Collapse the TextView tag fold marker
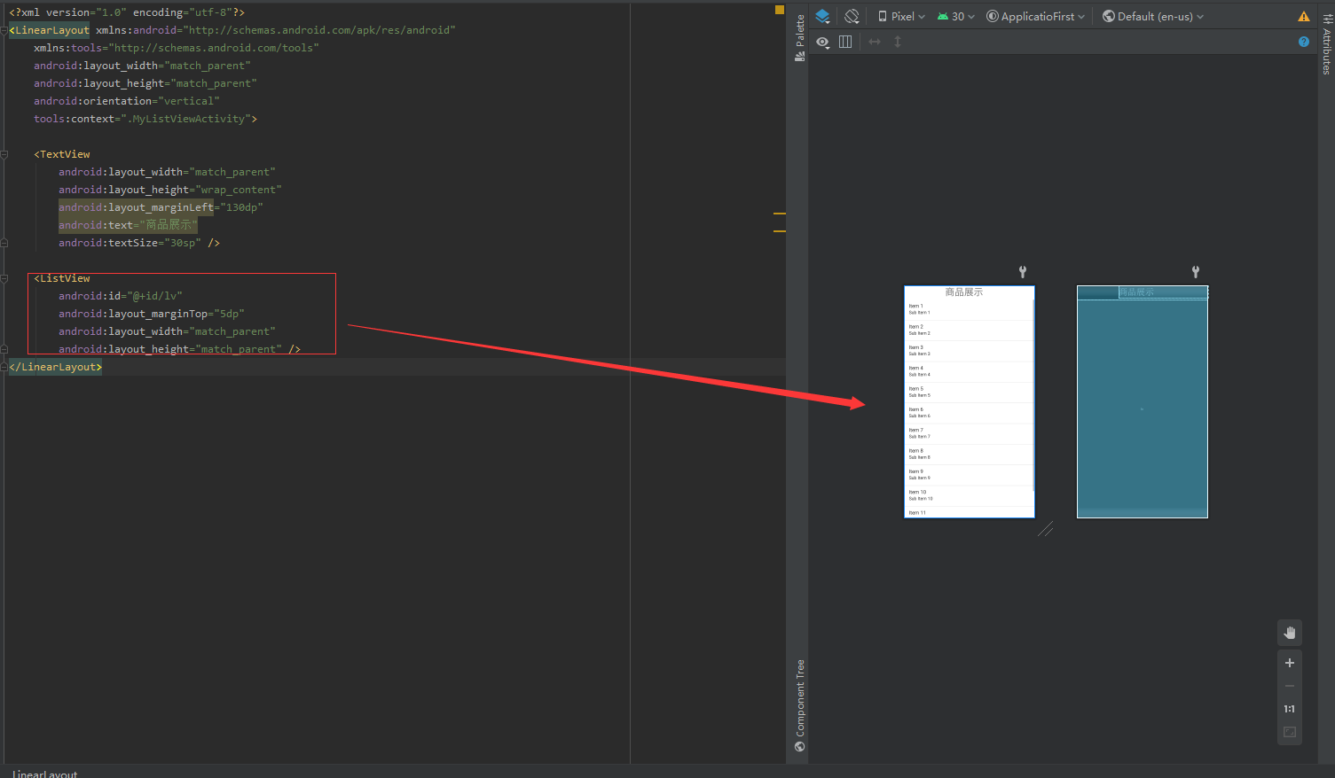This screenshot has width=1335, height=778. click(4, 154)
